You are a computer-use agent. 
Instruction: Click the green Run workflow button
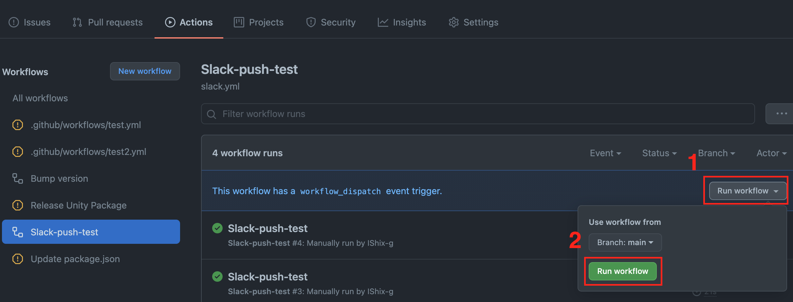coord(622,271)
